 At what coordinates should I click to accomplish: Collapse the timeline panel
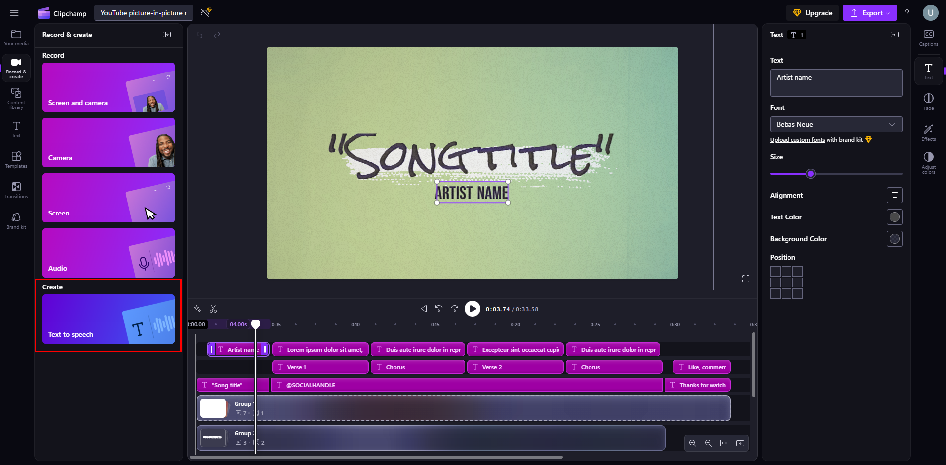[x=740, y=443]
